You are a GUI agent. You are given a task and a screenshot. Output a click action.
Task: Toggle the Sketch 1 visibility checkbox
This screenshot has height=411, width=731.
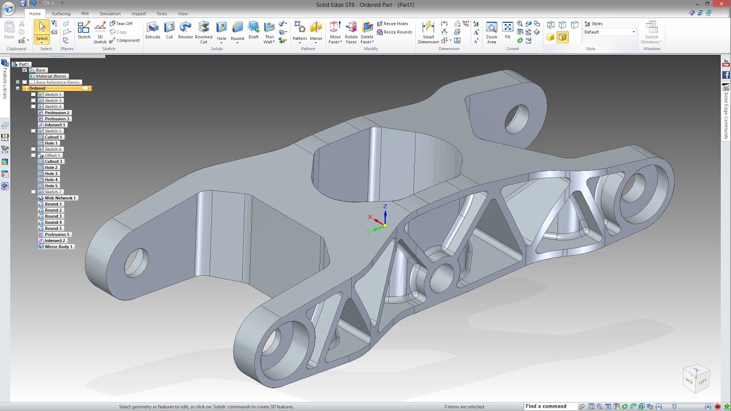click(x=33, y=95)
